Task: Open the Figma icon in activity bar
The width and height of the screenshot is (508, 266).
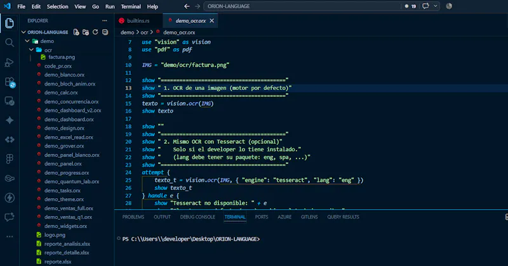Action: tap(10, 159)
